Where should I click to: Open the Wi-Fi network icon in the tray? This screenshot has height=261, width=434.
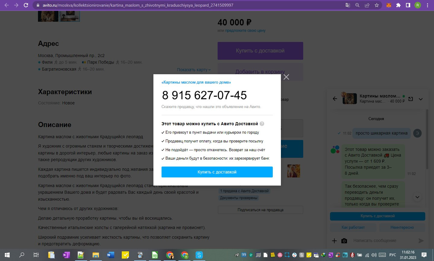pos(366,255)
